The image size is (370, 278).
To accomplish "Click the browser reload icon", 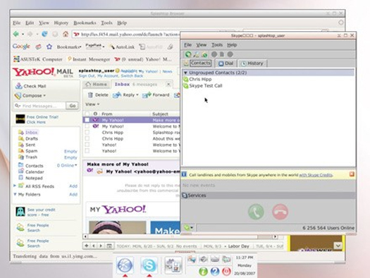I will tap(44, 35).
